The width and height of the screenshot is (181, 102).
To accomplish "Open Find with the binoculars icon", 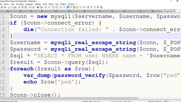I will pyautogui.click(x=38, y=7).
